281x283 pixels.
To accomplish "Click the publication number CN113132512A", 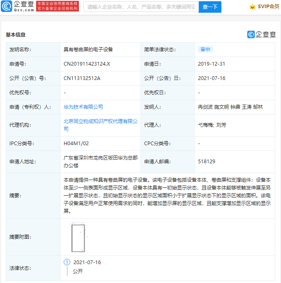I will 82,78.
